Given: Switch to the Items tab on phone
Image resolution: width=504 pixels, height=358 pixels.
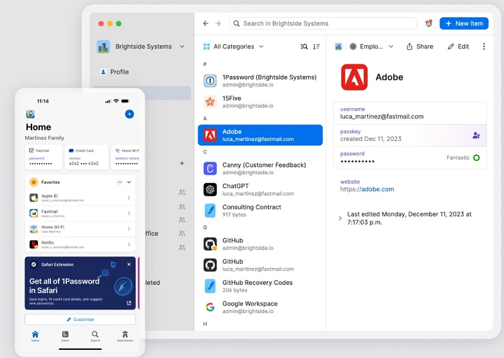Looking at the screenshot, I should point(66,336).
